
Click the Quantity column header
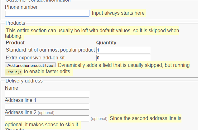106,43
